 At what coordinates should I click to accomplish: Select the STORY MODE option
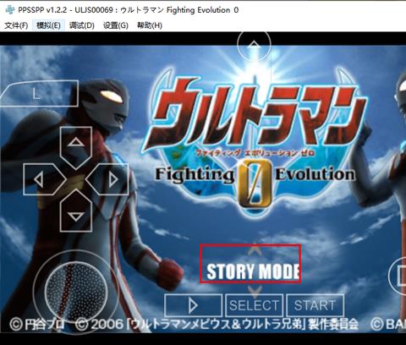[x=253, y=271]
